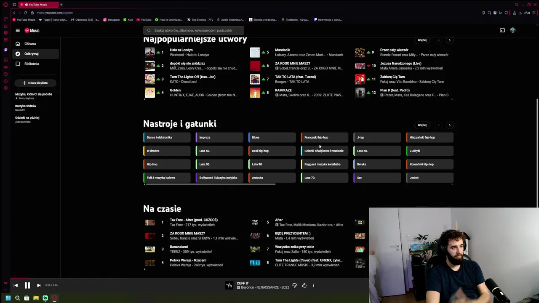539x303 pixels.
Task: Select Dance i elektronika genre
Action: click(167, 138)
